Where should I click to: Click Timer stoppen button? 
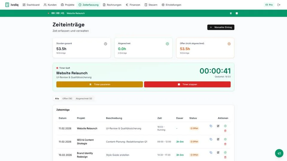pos(187,84)
